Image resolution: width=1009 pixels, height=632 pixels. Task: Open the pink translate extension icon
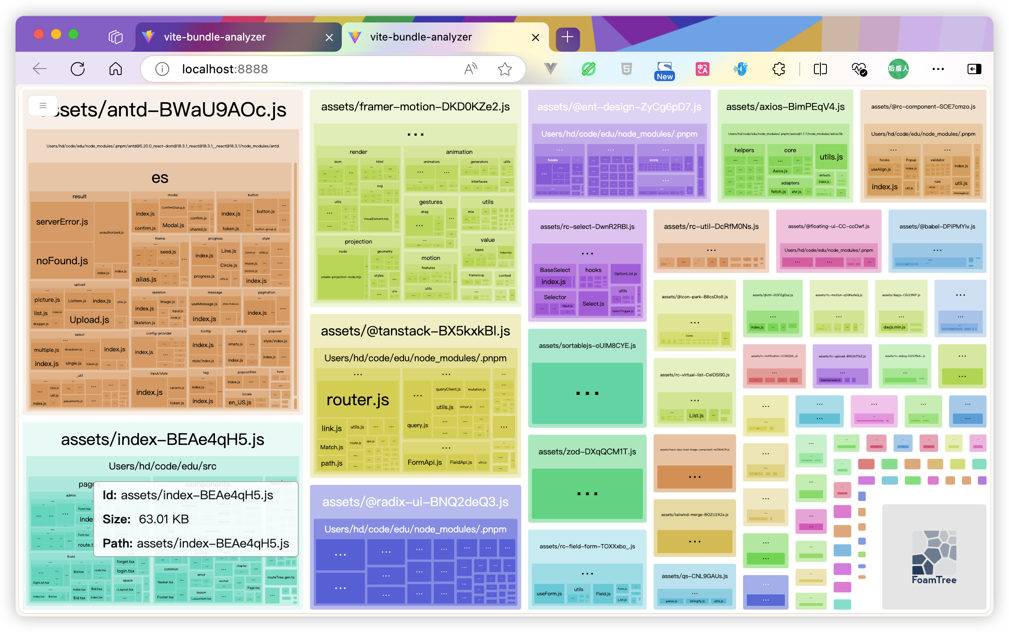click(703, 69)
